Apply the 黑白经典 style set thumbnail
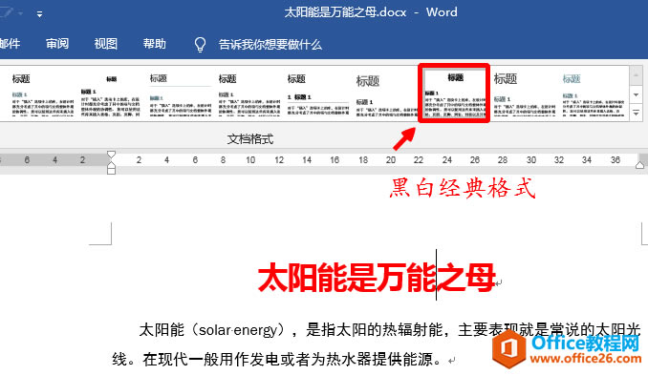This screenshot has height=375, width=648. coord(455,94)
